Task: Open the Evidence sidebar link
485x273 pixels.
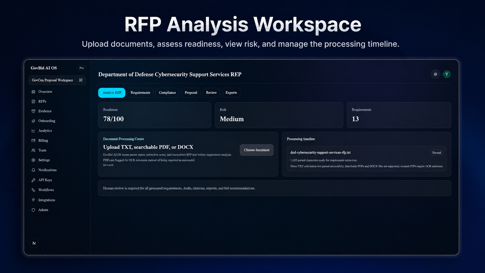Action: (x=45, y=111)
